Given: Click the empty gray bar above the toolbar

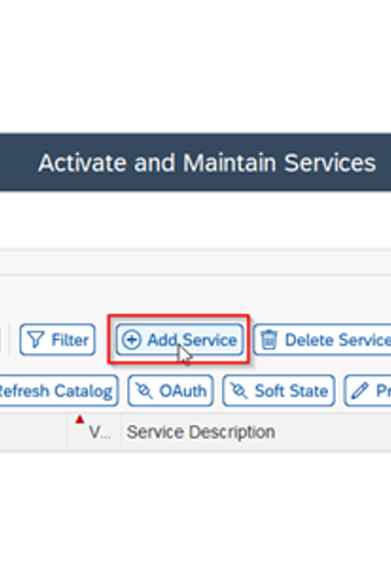Looking at the screenshot, I should (195, 263).
